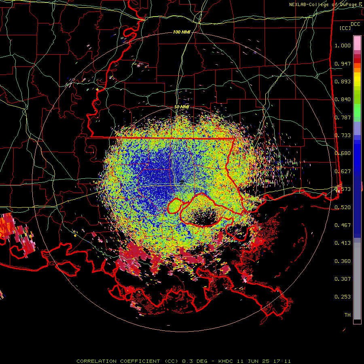364x364 pixels.
Task: Click the 0.627 color scale value
Action: coord(343,171)
